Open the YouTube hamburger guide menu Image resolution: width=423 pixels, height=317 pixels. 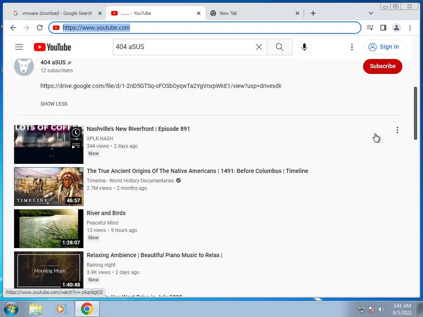(x=19, y=47)
